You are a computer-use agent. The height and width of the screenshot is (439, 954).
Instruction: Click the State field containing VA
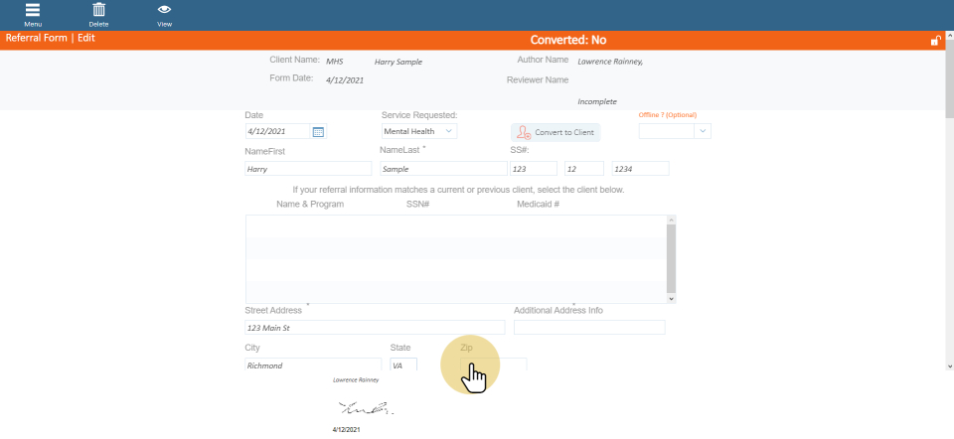pos(403,365)
